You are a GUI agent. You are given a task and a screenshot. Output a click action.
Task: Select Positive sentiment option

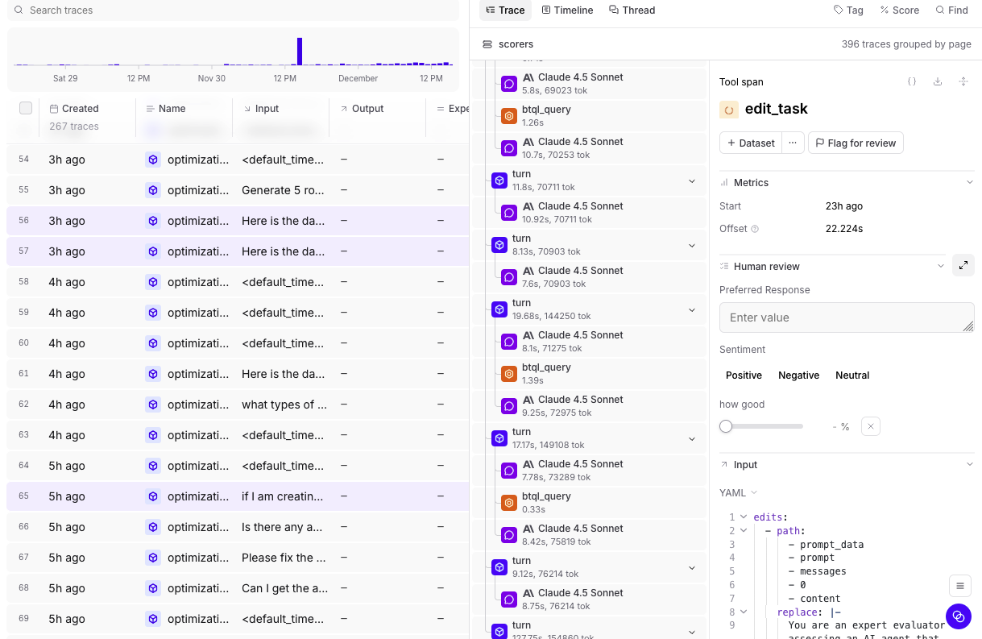pos(744,376)
